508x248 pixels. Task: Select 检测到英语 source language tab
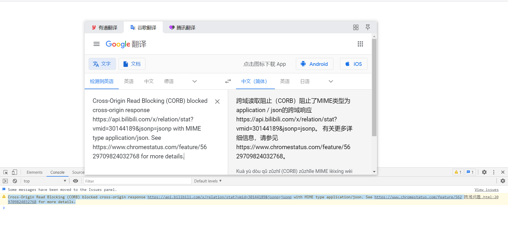[102, 81]
